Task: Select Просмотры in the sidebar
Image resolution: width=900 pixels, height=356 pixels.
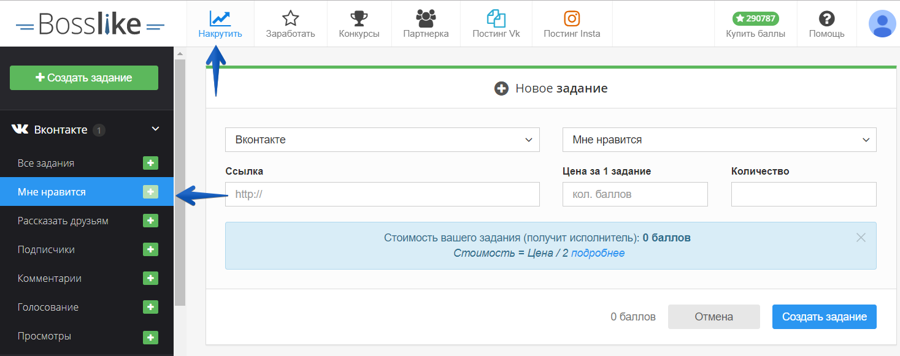Action: [44, 336]
